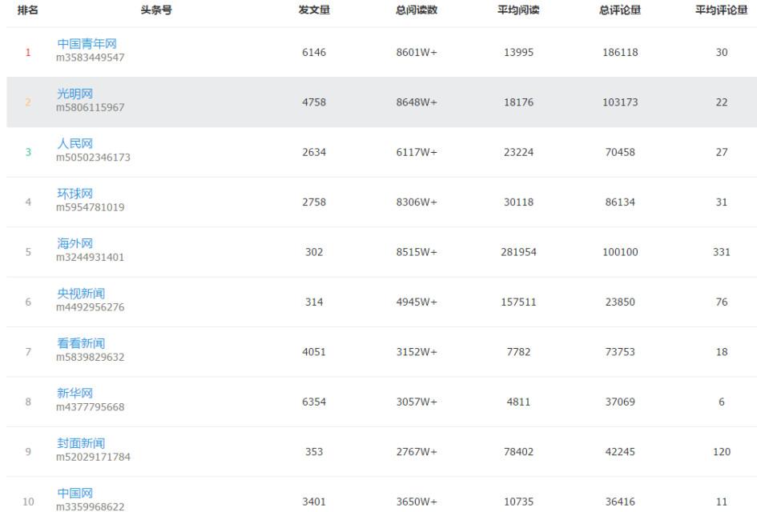Open the 央视新闻 account link
The height and width of the screenshot is (512, 757).
click(80, 294)
